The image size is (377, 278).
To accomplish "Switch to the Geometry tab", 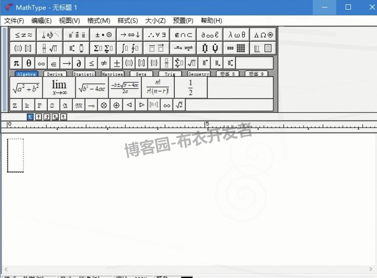I will [198, 74].
